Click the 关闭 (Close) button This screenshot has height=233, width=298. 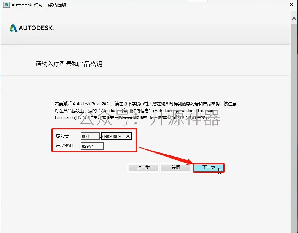[x=176, y=168]
